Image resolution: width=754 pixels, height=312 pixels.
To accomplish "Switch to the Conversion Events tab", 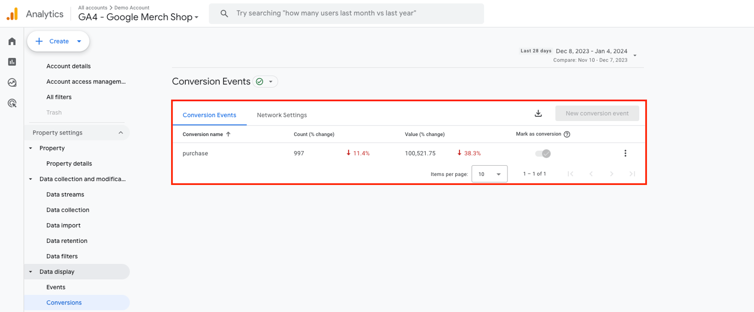I will (x=210, y=115).
